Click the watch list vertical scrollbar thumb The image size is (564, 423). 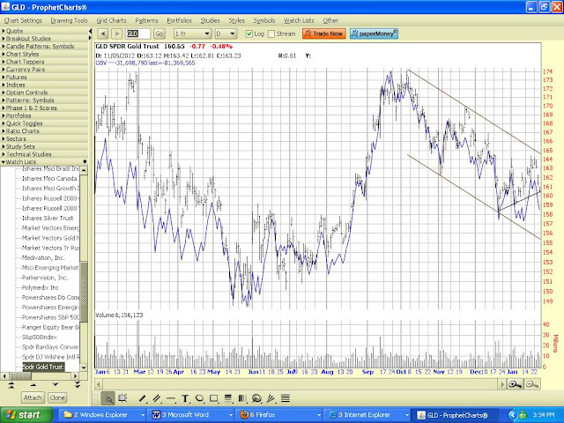(x=84, y=292)
